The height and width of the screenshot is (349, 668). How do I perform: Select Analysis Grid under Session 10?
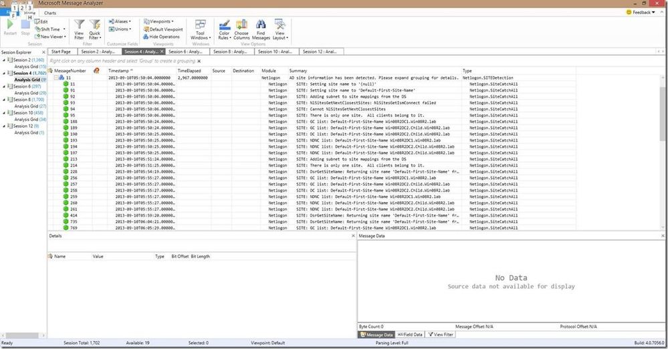tap(30, 119)
